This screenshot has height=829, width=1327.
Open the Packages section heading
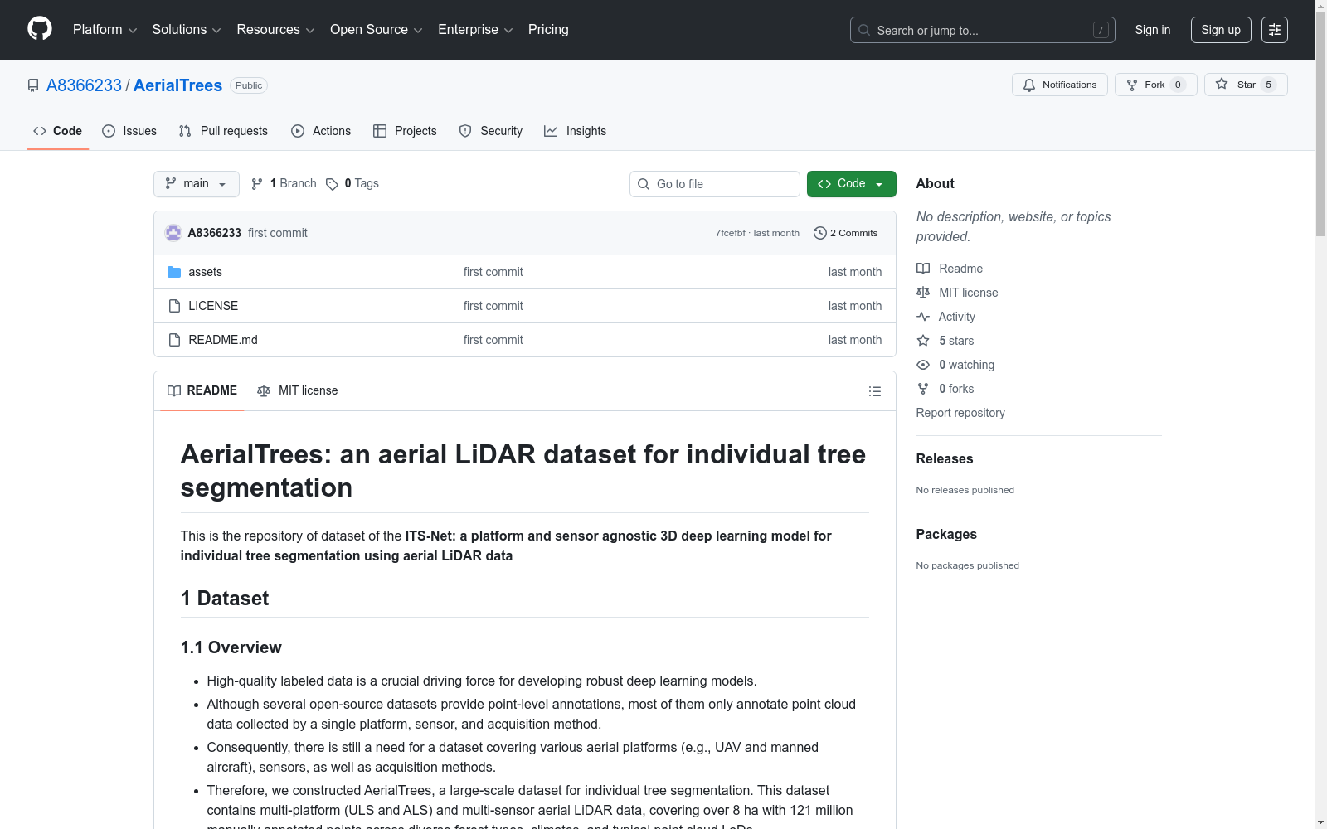[946, 534]
